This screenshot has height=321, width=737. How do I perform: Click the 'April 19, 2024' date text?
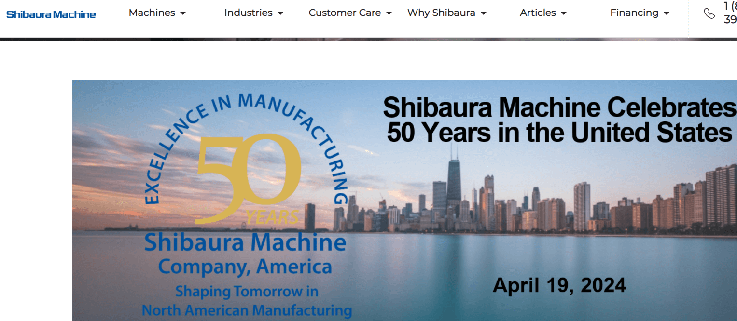click(x=559, y=285)
